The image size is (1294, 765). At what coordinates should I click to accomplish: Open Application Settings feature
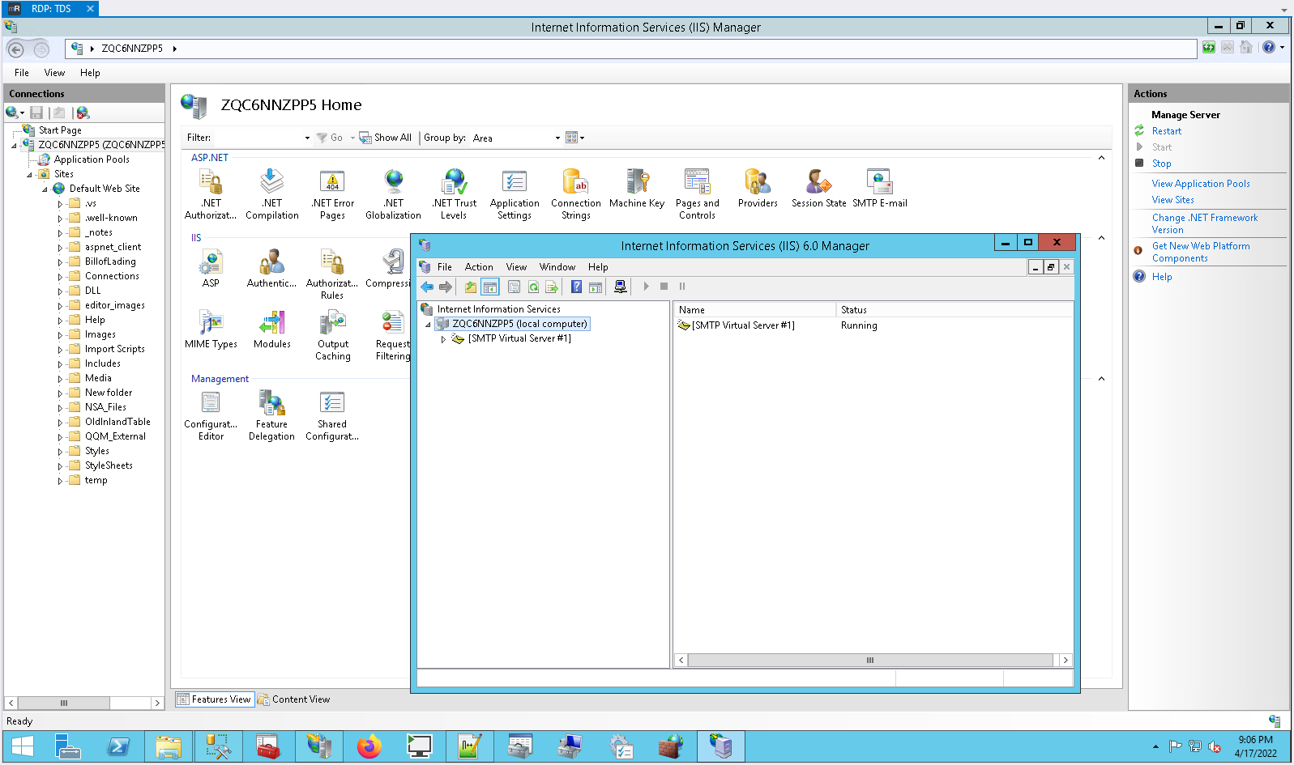tap(515, 194)
